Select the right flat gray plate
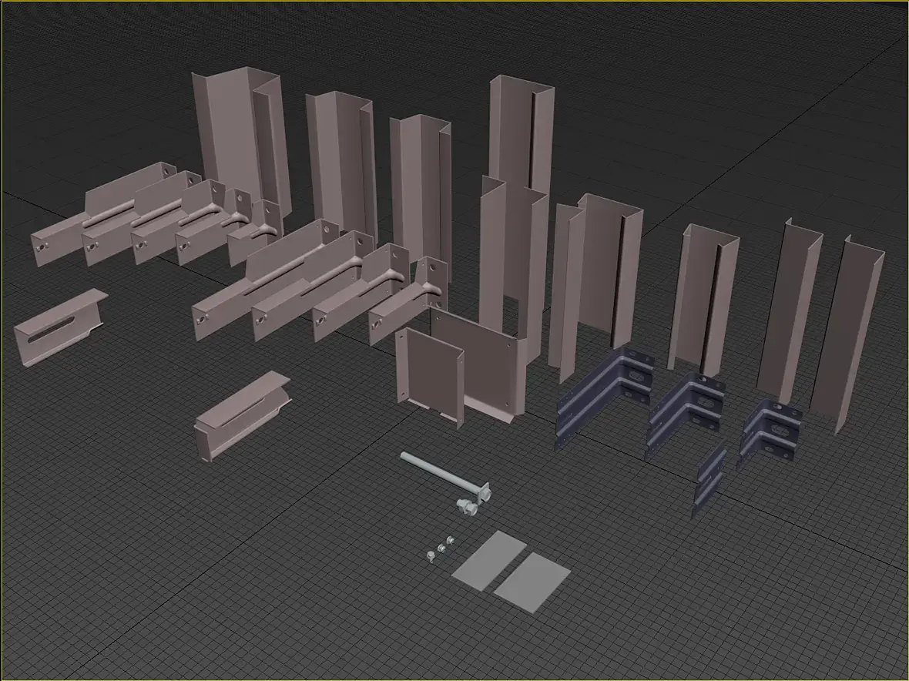Screen dimensions: 909x681 click(532, 582)
